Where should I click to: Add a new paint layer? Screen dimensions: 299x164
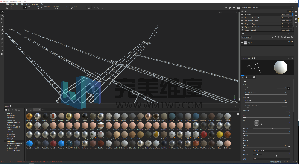coord(278,38)
